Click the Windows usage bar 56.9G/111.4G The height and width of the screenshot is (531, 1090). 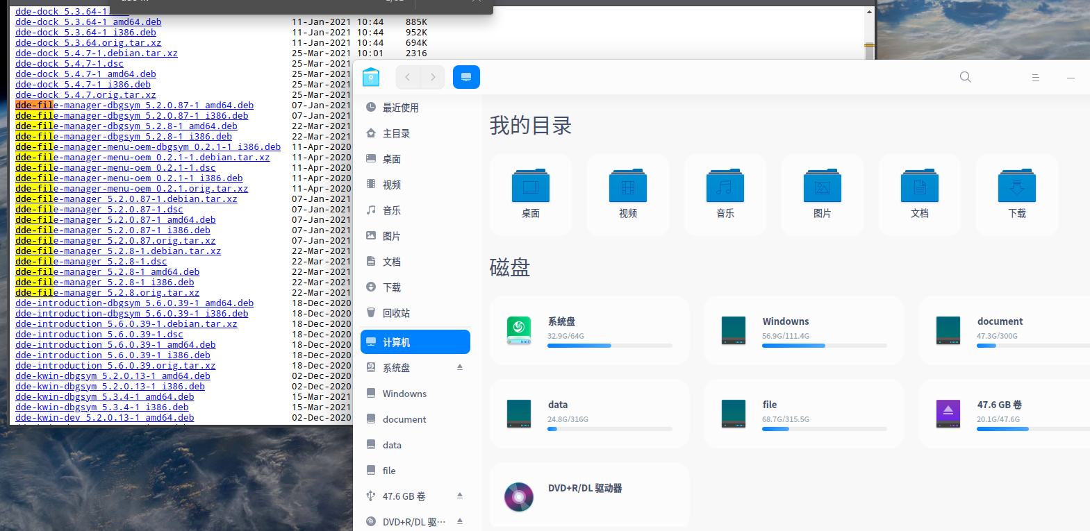click(825, 346)
